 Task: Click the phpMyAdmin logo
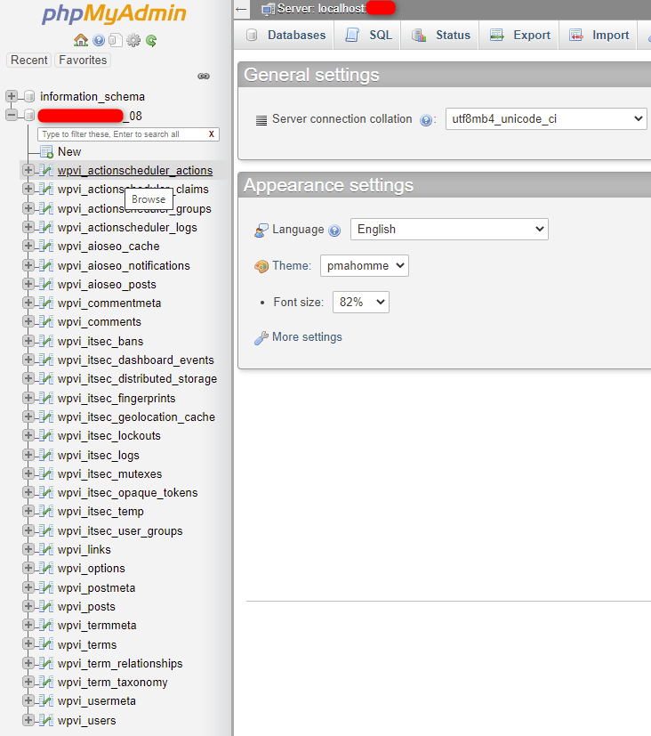tap(114, 14)
